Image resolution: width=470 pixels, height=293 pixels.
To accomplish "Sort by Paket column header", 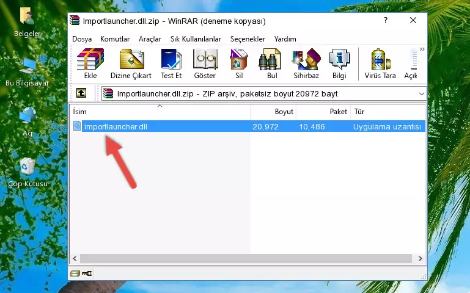I will pyautogui.click(x=323, y=112).
